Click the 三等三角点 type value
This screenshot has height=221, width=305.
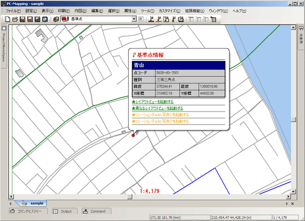pyautogui.click(x=166, y=79)
